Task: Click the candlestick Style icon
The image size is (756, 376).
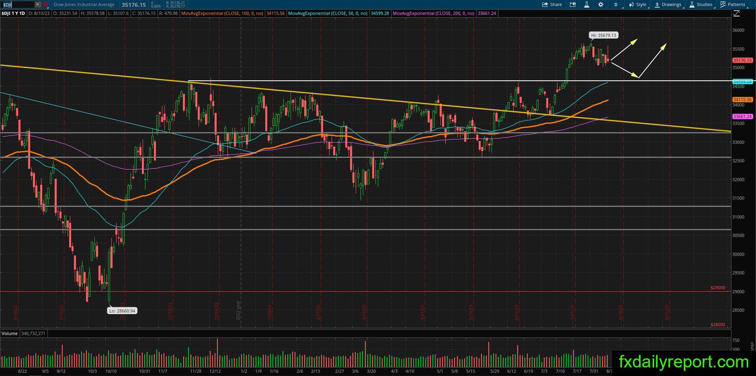Action: [x=631, y=4]
